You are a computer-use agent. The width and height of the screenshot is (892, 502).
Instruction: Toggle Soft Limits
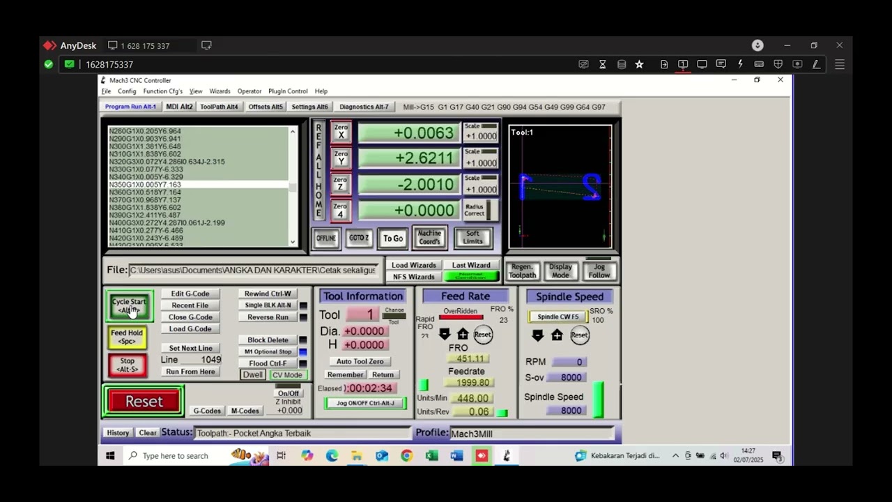[x=472, y=238]
